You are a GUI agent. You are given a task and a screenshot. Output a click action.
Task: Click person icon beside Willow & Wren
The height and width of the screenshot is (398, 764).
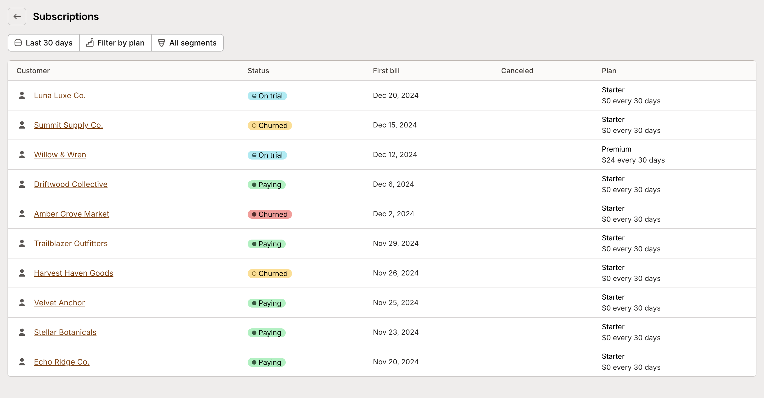22,155
